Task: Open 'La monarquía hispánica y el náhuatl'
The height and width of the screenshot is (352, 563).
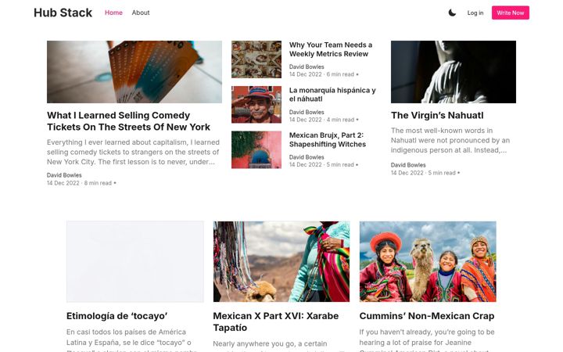Action: pyautogui.click(x=332, y=95)
